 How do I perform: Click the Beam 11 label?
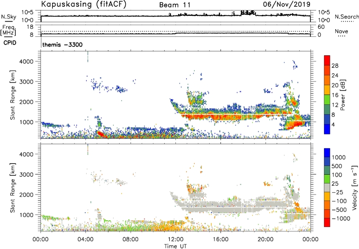click(x=175, y=5)
